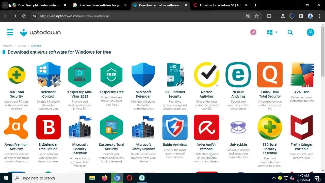Image resolution: width=325 pixels, height=183 pixels.
Task: Click the Norton Antivirus checkmark icon
Action: (x=207, y=75)
